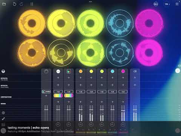This screenshot has height=136, width=181.
Task: Open the hamburger menu icon
Action: [177, 4]
